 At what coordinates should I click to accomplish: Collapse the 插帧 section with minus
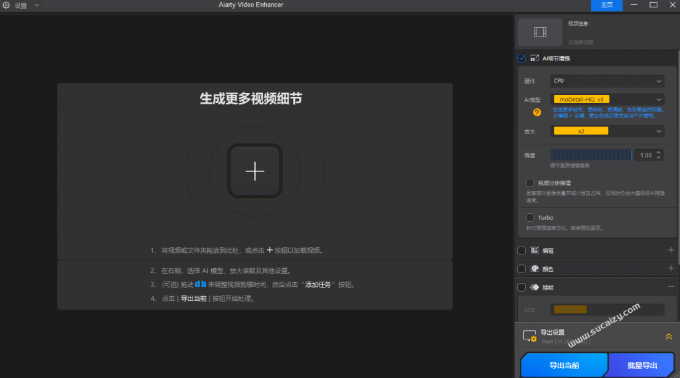point(671,287)
